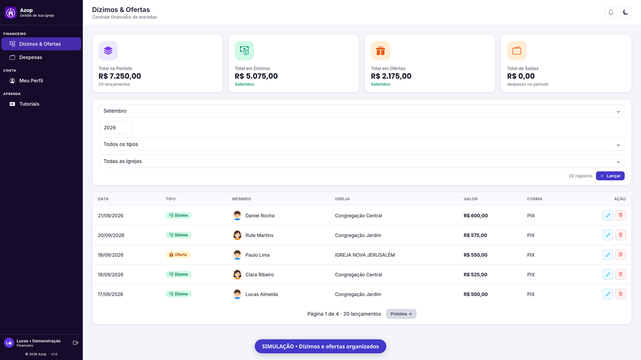Open the Todas as igrejas dropdown
Viewport: 641px width, 360px height.
[362, 161]
